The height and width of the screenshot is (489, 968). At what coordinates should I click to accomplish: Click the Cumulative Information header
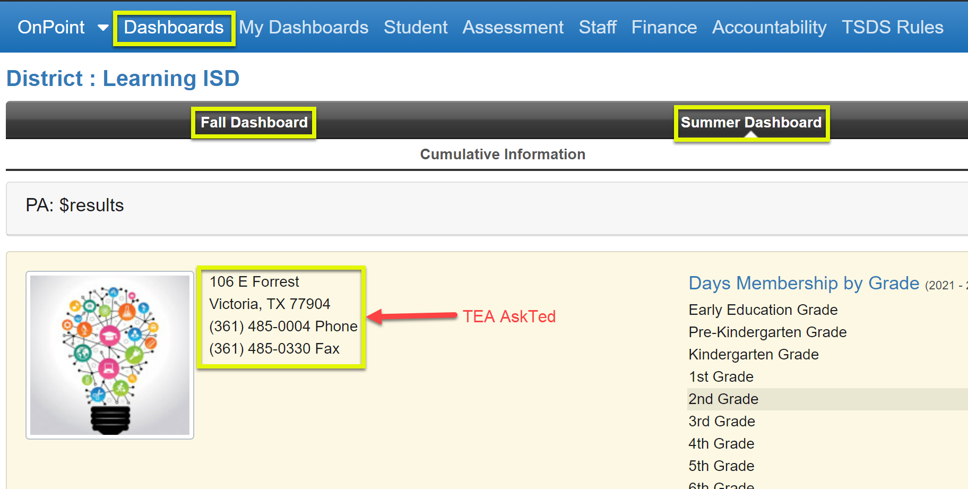[502, 154]
